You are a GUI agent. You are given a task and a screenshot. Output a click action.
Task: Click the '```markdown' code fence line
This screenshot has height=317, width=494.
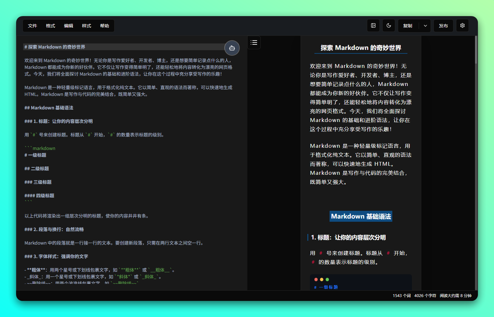(x=40, y=148)
